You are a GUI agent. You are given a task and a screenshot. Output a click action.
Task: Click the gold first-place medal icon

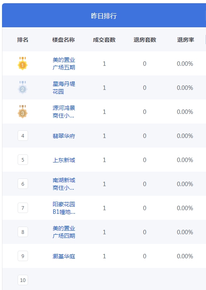pyautogui.click(x=22, y=63)
